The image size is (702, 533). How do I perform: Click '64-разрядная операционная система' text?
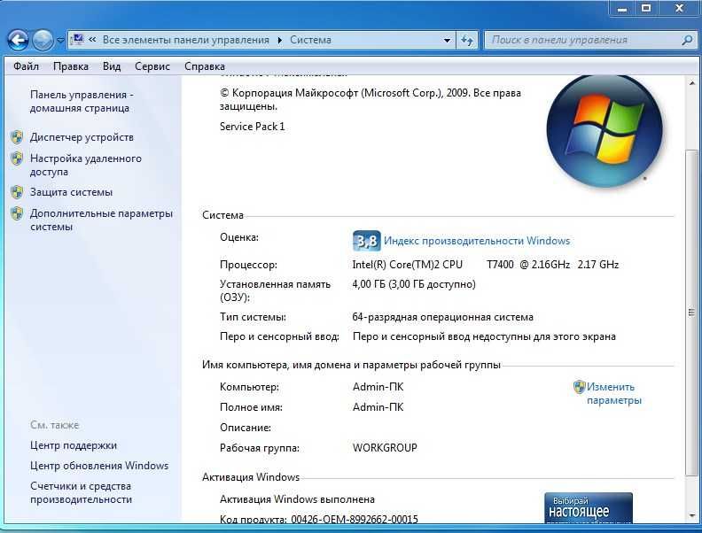point(443,317)
